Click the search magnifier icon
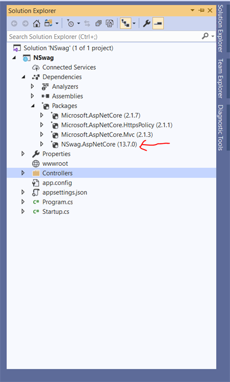Image resolution: width=230 pixels, height=382 pixels. coord(205,36)
